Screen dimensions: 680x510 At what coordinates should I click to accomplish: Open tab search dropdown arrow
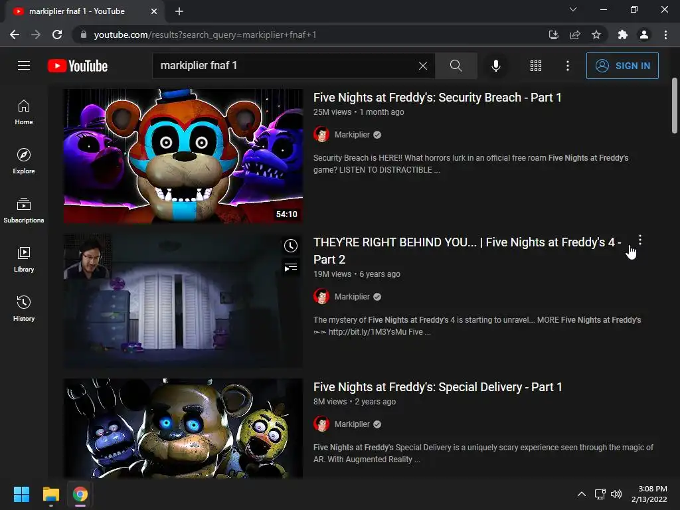click(x=573, y=9)
